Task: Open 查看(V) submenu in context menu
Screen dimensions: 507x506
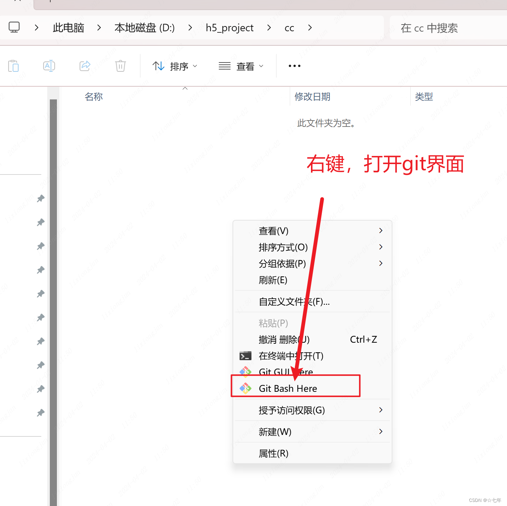Action: point(312,231)
